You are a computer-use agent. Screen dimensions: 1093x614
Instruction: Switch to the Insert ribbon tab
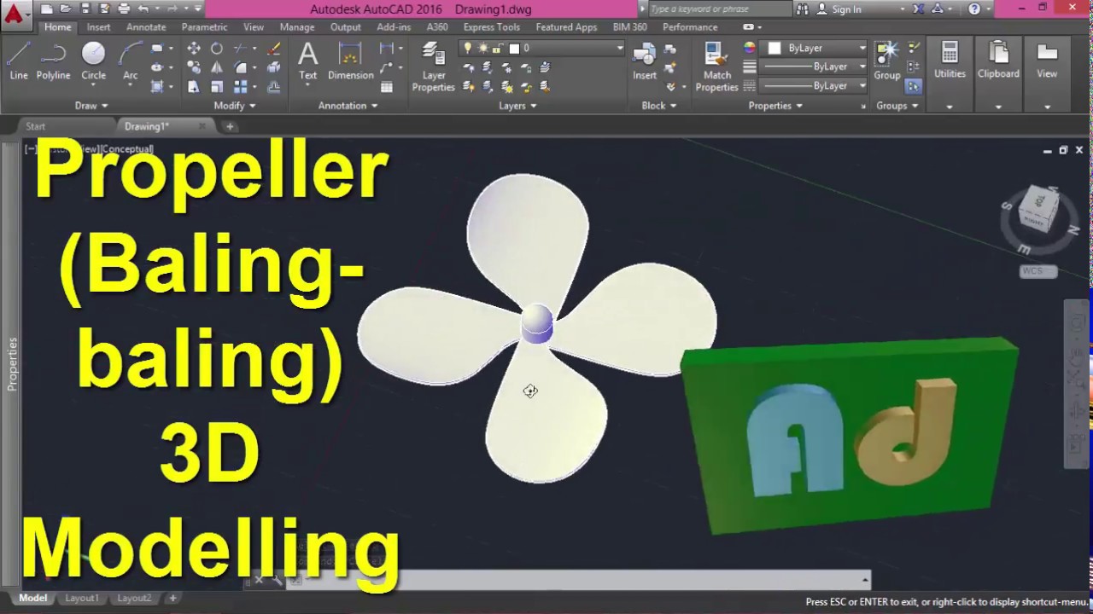pos(98,27)
